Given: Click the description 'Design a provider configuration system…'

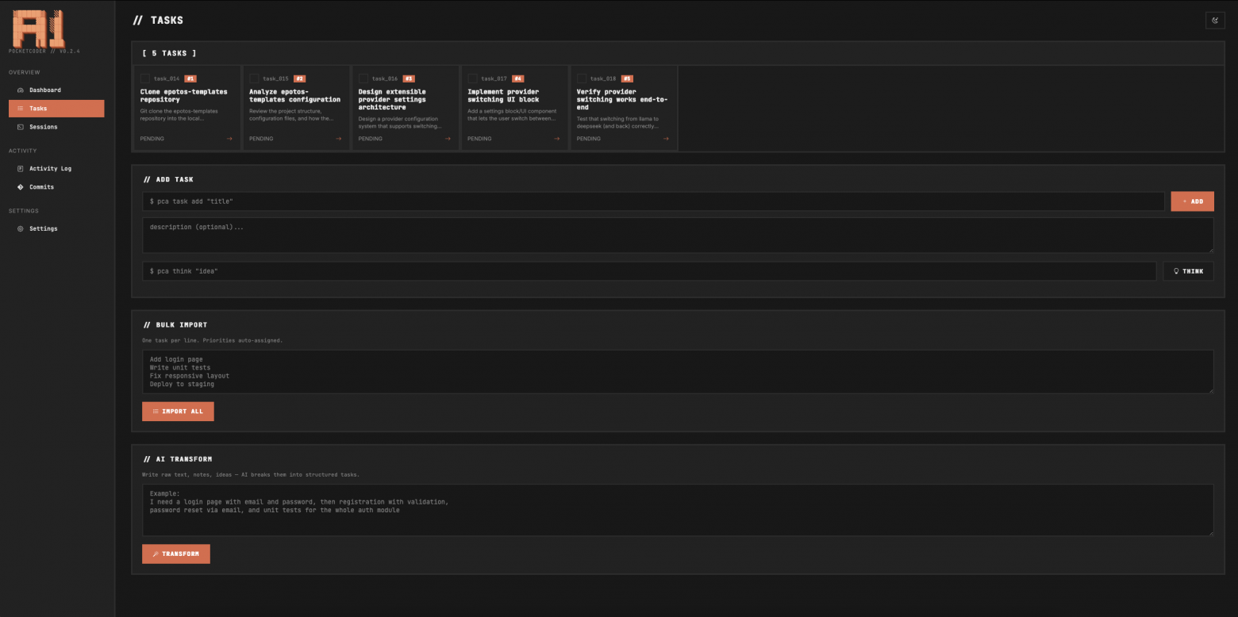Looking at the screenshot, I should 401,123.
